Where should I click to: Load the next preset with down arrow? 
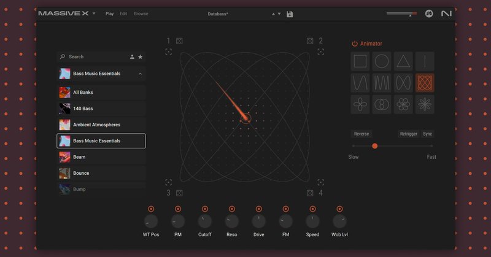click(279, 14)
